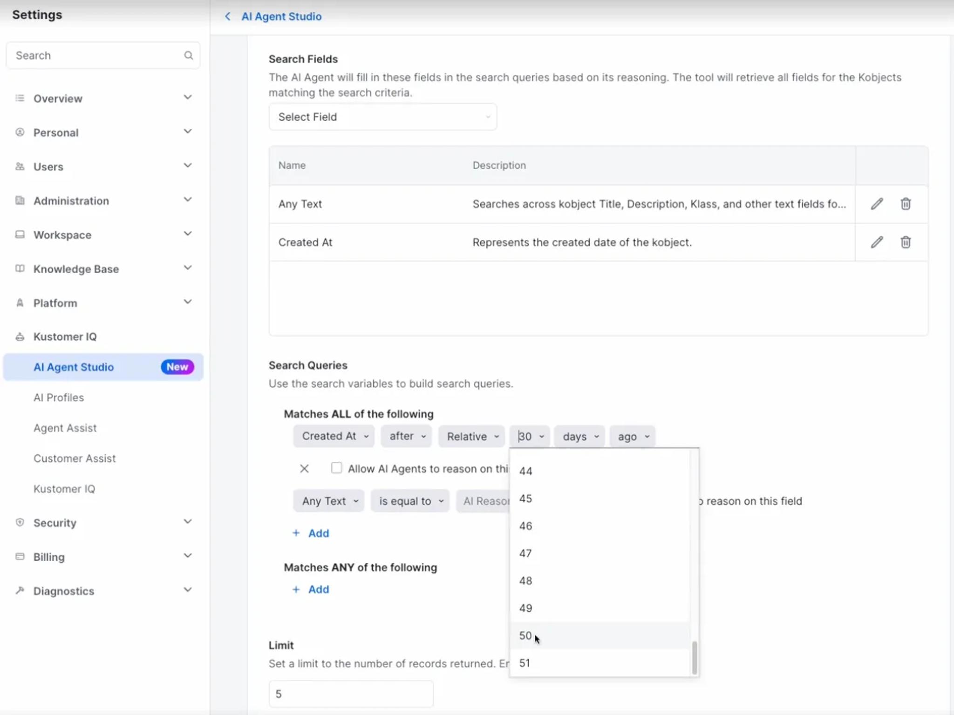954x715 pixels.
Task: Select 44 from the number list
Action: tap(600, 471)
